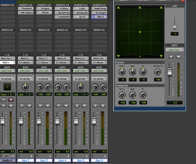Open no group selector on Aux 6
196x164 pixels.
pos(99,79)
